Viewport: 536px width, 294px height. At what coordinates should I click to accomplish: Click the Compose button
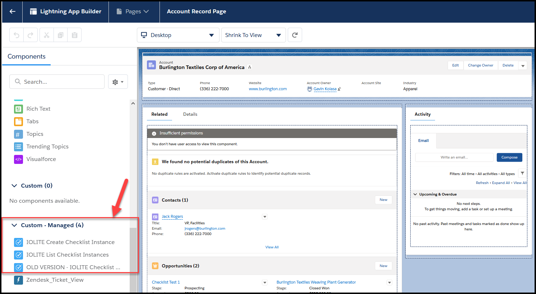[509, 157]
